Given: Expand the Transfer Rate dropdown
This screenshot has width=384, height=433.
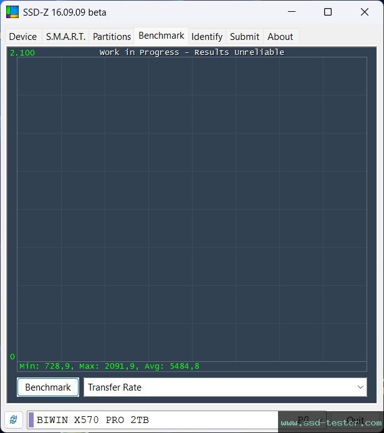Looking at the screenshot, I should point(226,387).
